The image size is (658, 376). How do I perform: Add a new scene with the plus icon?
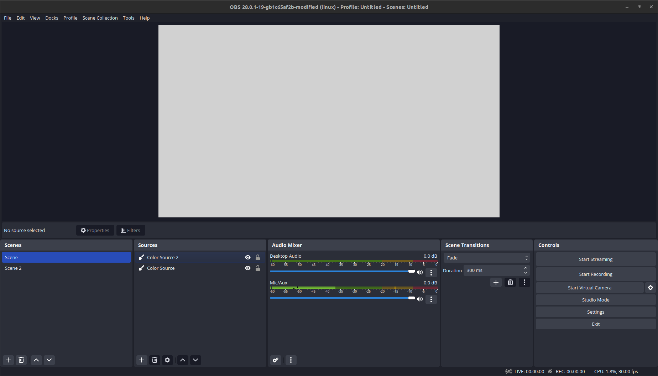(8, 360)
